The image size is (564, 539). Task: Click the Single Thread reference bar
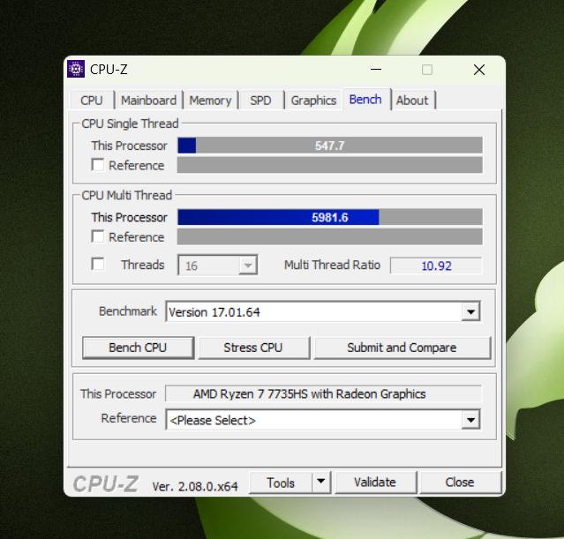click(x=330, y=165)
